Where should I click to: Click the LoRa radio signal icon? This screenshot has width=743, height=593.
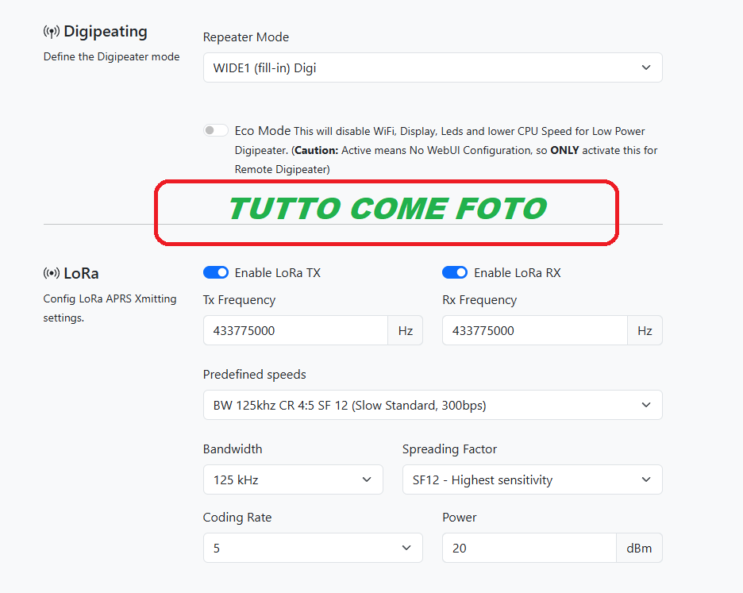[52, 274]
